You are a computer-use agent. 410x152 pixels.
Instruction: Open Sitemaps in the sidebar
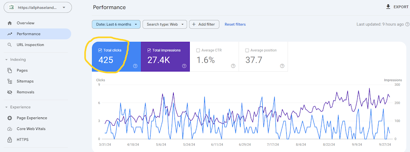[25, 81]
